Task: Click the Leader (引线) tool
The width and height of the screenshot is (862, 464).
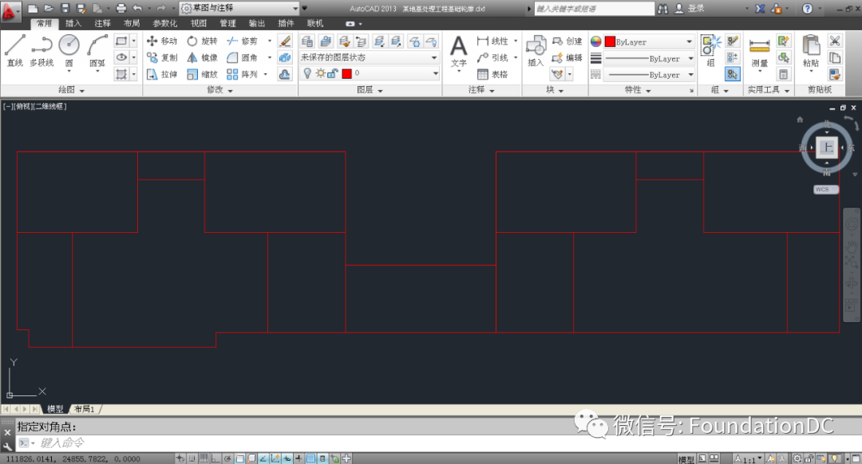Action: (x=492, y=57)
